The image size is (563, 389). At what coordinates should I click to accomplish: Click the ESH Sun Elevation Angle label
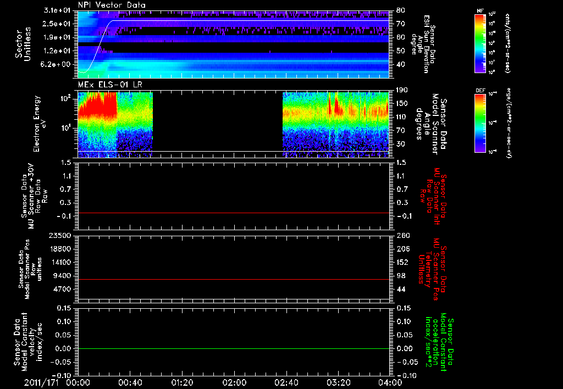point(423,44)
